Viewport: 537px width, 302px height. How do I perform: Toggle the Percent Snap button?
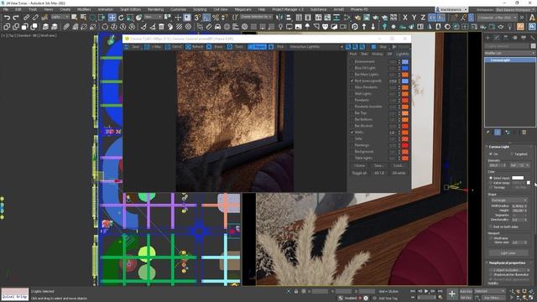[216, 17]
